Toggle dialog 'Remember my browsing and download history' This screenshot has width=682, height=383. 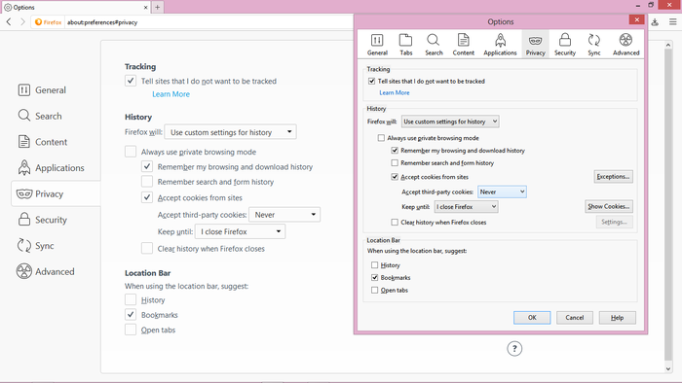(x=395, y=151)
